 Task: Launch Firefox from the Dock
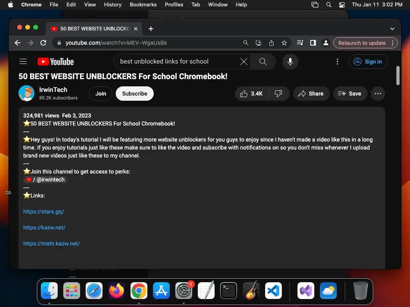click(x=117, y=291)
